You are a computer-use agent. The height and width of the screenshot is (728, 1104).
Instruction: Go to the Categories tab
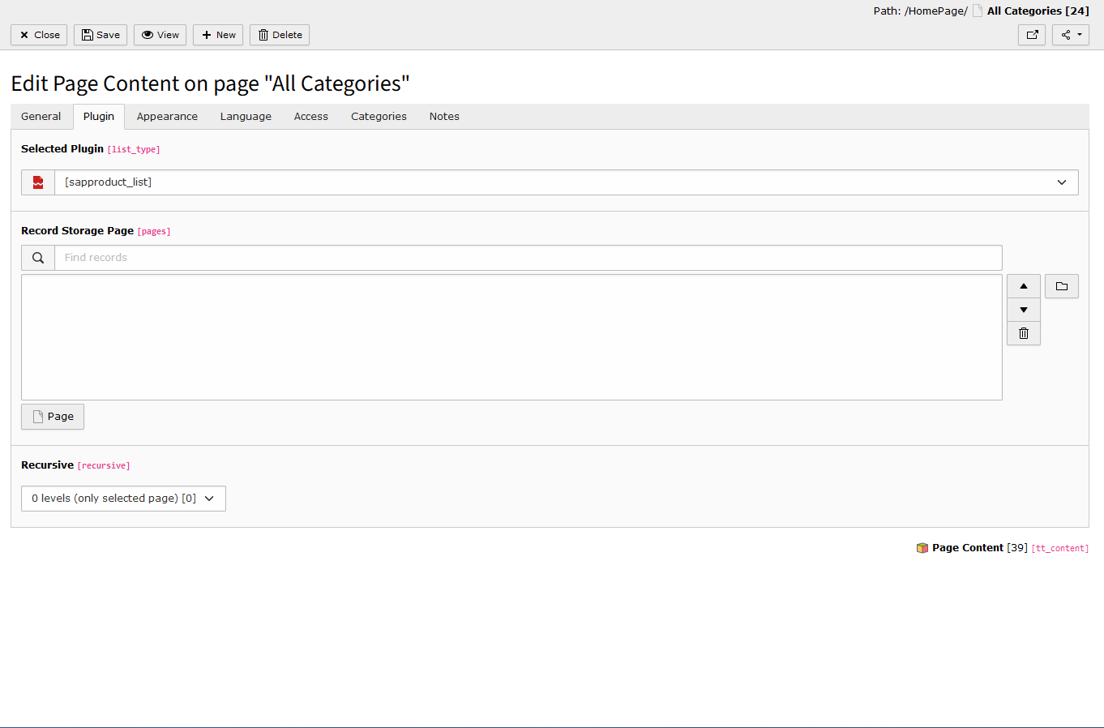coord(379,117)
